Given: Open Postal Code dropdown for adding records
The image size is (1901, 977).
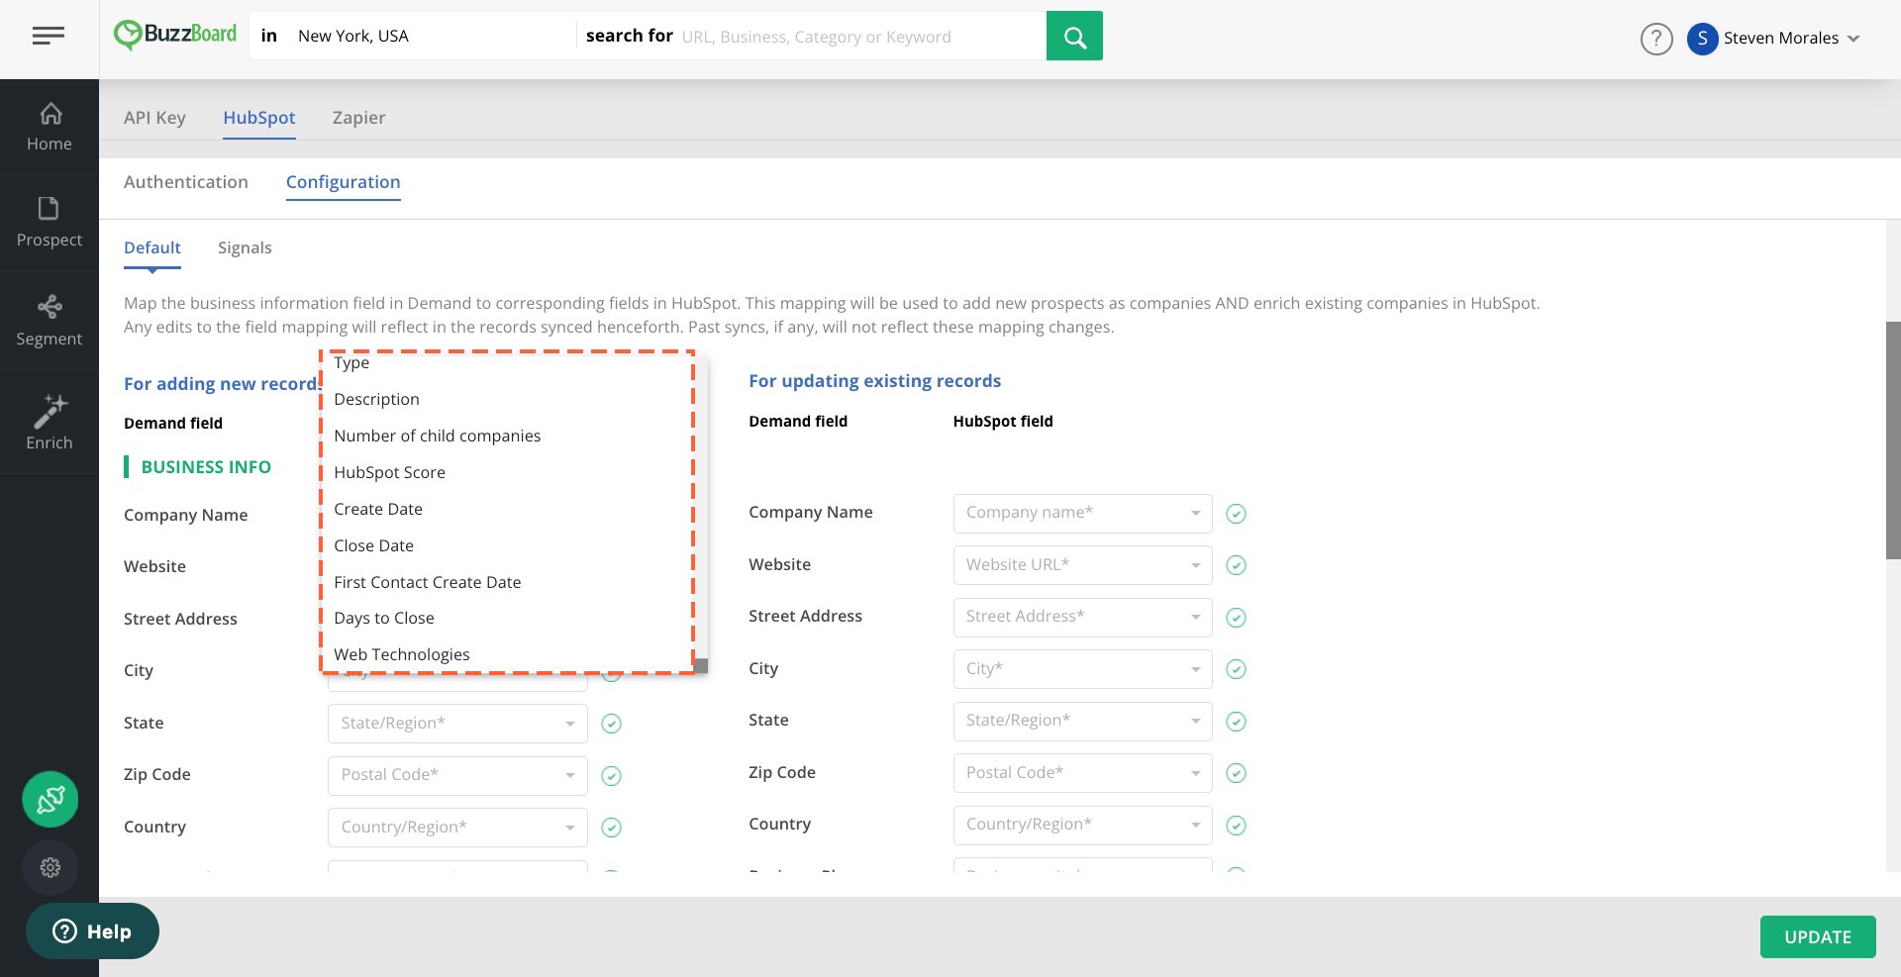Looking at the screenshot, I should pyautogui.click(x=457, y=775).
